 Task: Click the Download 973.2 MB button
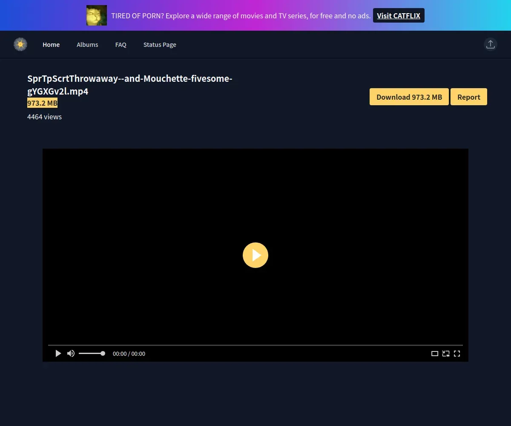point(409,97)
